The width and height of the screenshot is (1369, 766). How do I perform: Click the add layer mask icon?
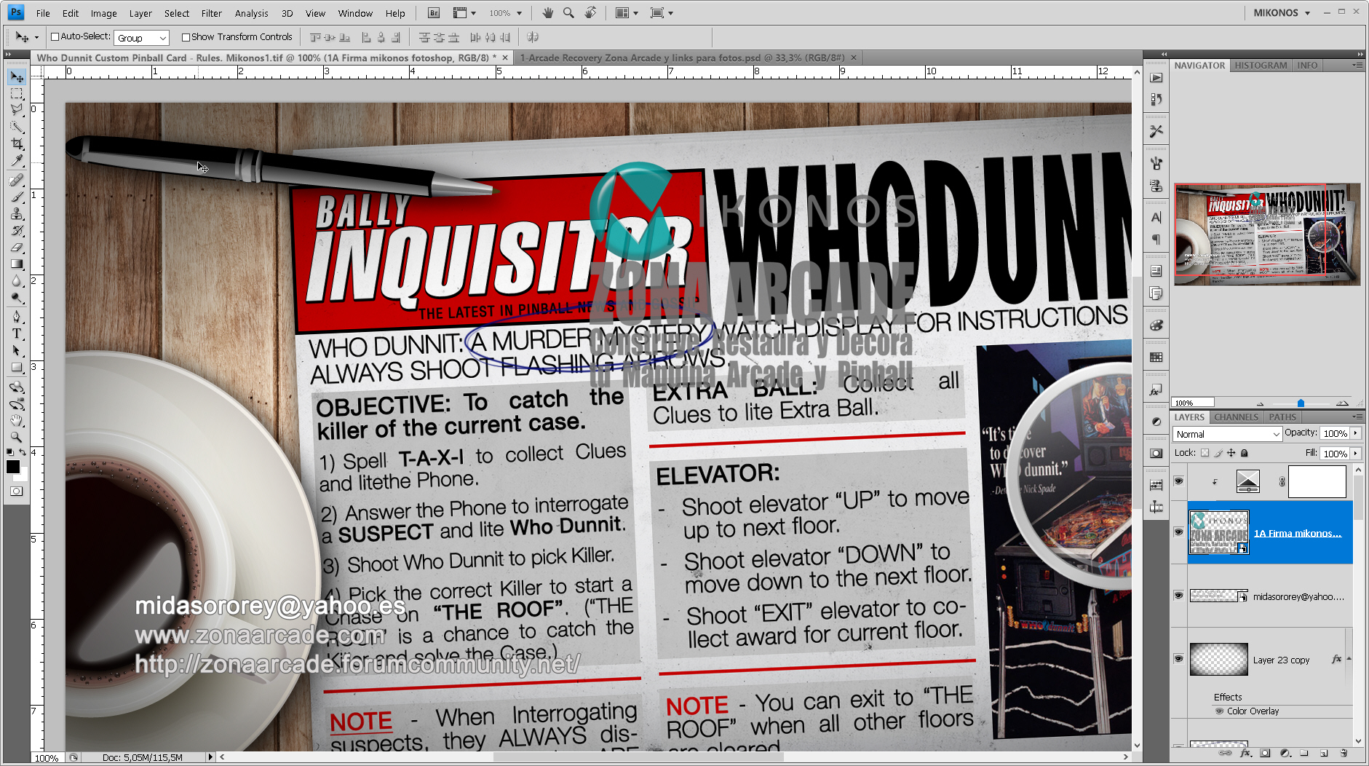[1265, 753]
